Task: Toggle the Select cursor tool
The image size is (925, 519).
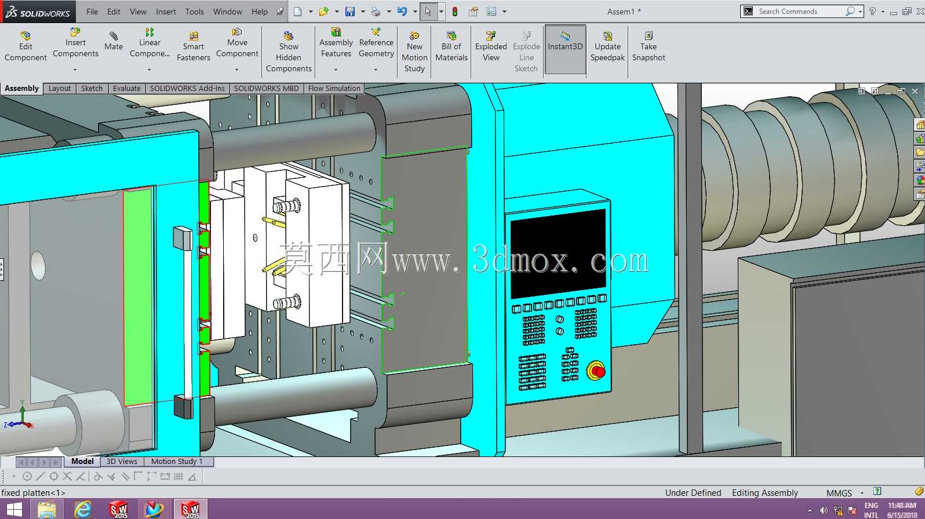Action: pyautogui.click(x=428, y=12)
